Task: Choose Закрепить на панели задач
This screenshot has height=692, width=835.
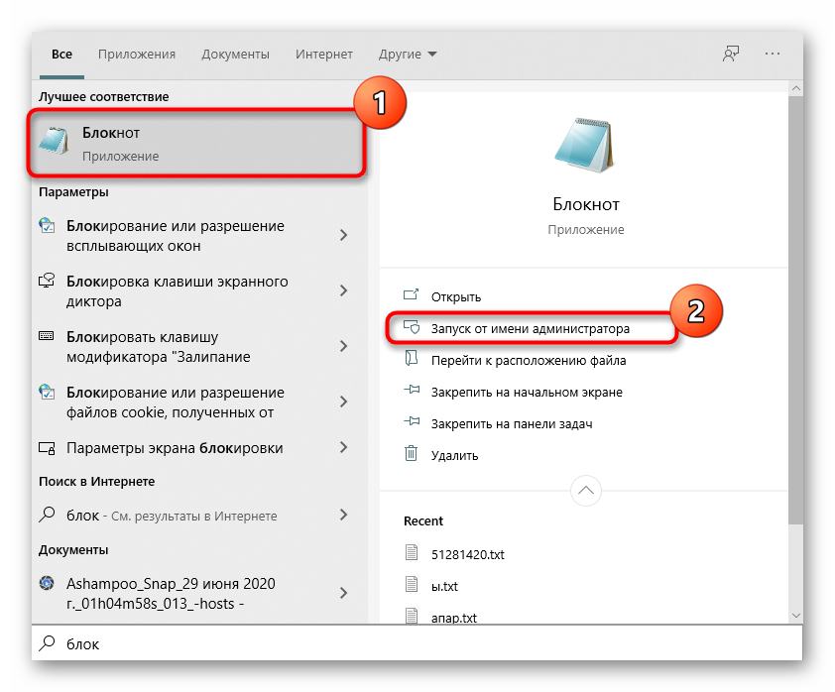Action: coord(512,424)
